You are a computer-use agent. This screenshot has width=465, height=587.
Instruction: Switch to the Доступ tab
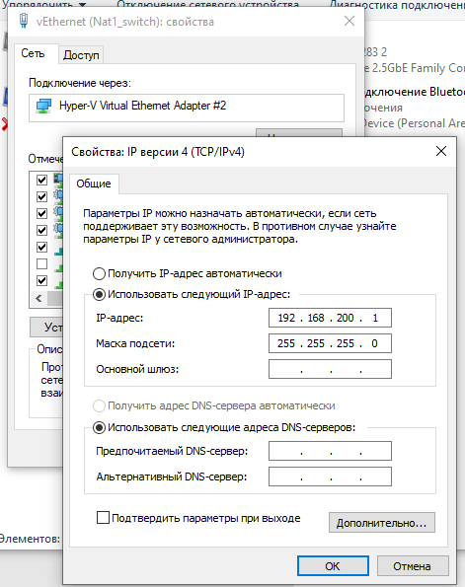point(81,55)
